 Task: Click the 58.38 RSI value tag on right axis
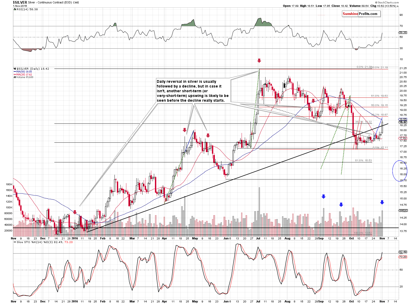point(403,33)
